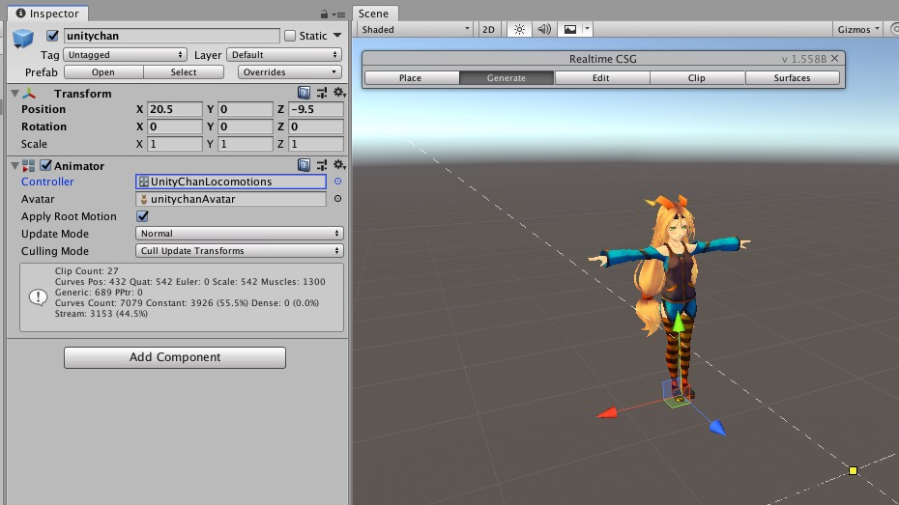This screenshot has width=899, height=505.
Task: Open the Inspector panel options menu
Action: [339, 14]
